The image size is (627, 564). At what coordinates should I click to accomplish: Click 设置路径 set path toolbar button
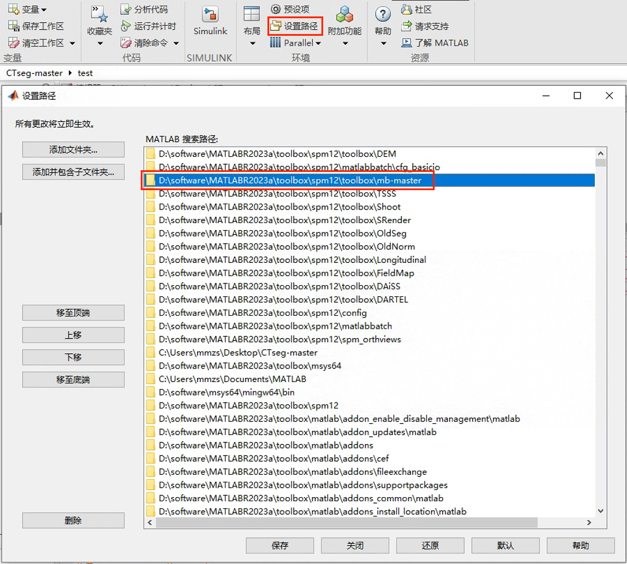(295, 26)
